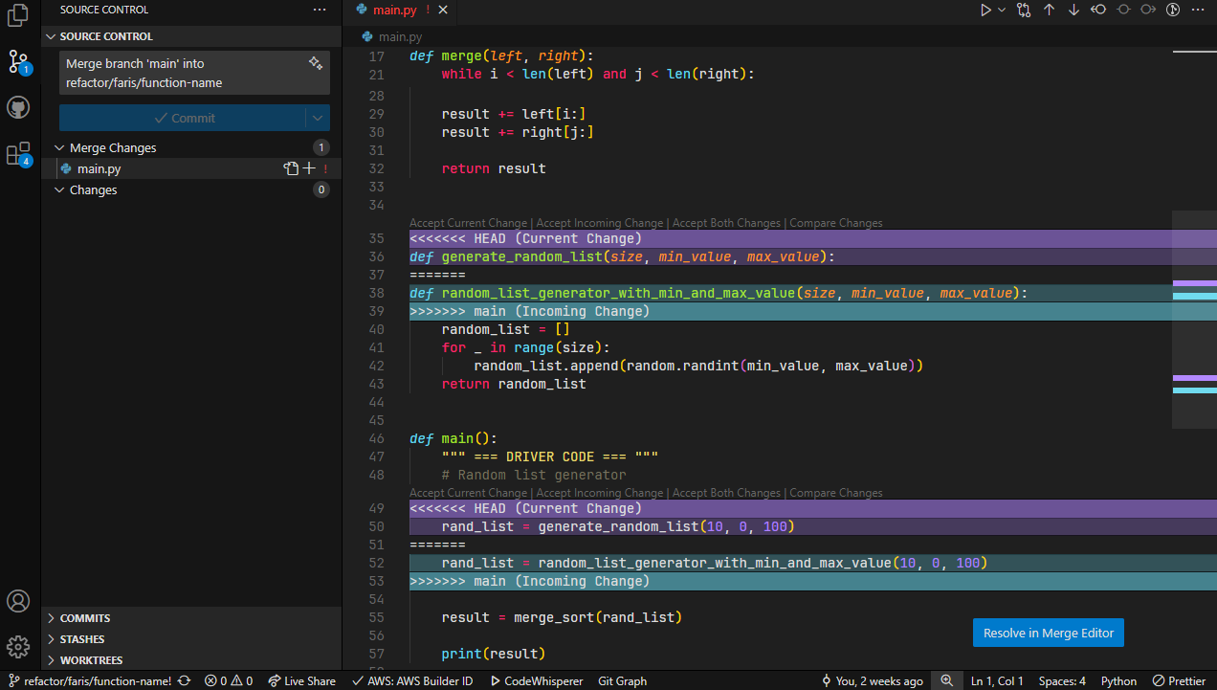Open Git Graph from status bar
This screenshot has width=1217, height=690.
622,680
